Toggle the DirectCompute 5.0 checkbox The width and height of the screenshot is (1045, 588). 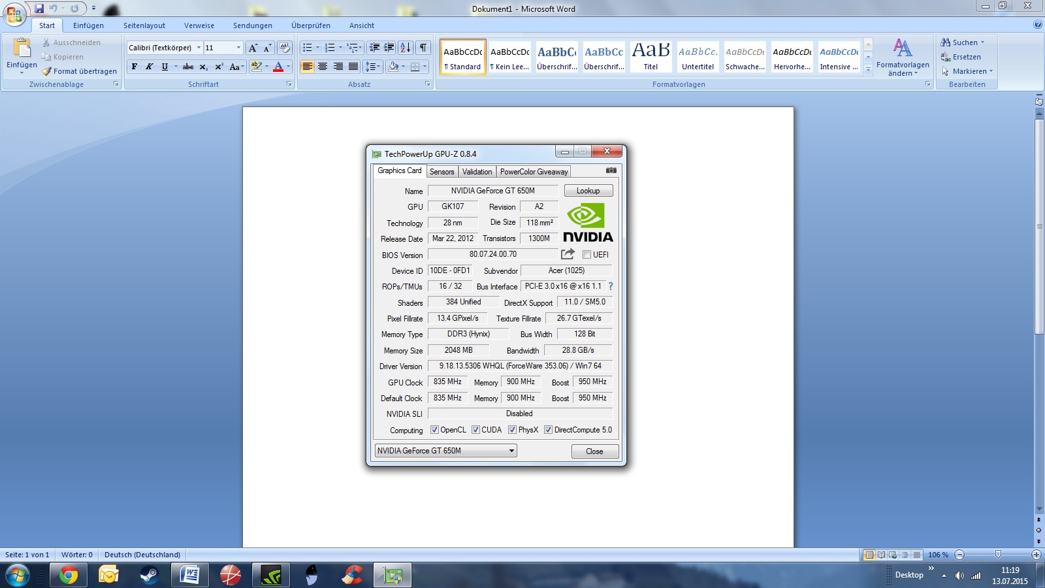click(549, 430)
